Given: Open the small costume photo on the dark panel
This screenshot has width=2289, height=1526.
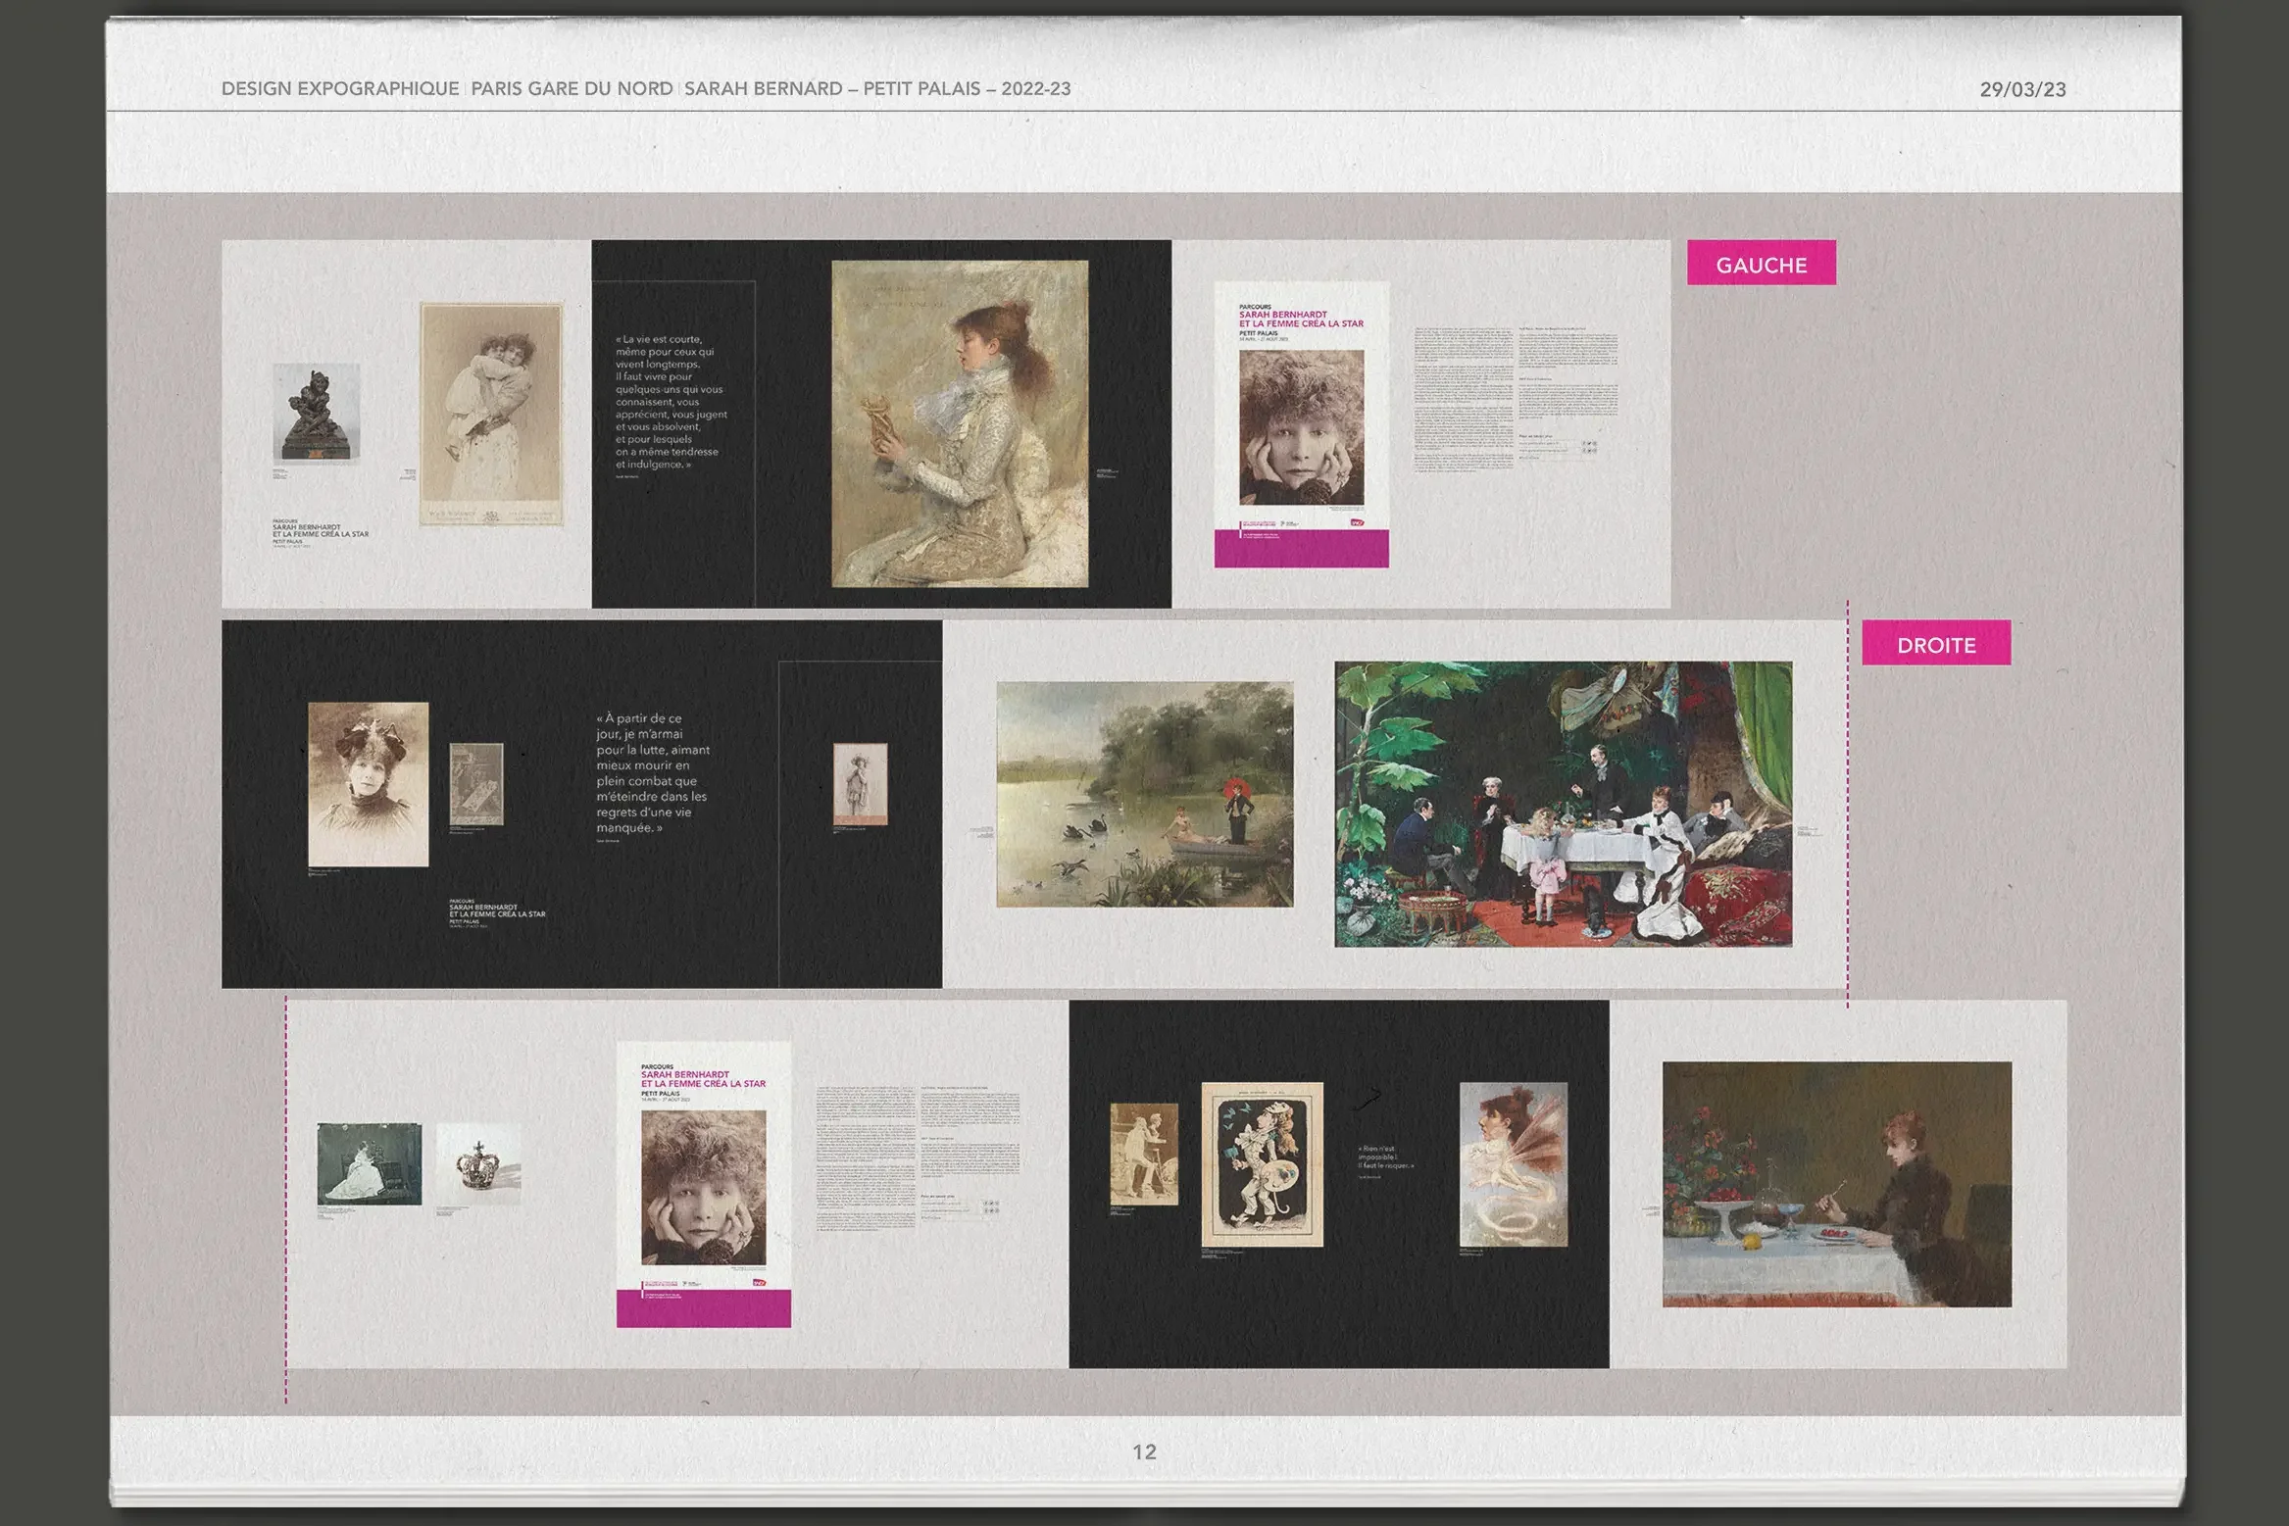Looking at the screenshot, I should (860, 783).
